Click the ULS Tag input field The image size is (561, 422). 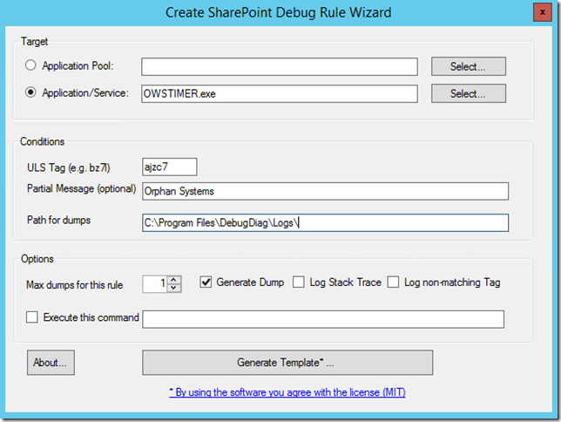tap(170, 167)
